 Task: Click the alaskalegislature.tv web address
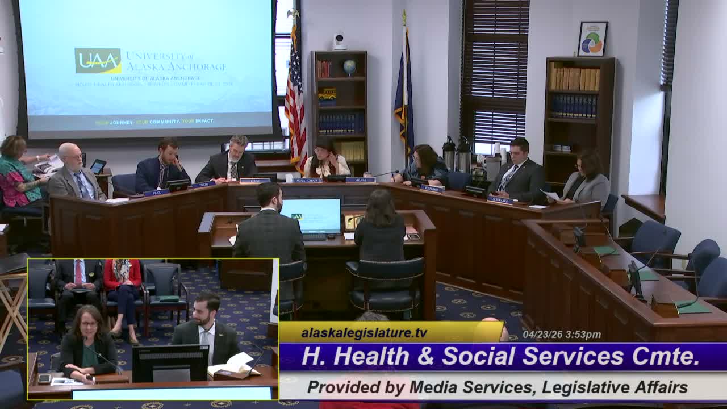[x=364, y=333]
